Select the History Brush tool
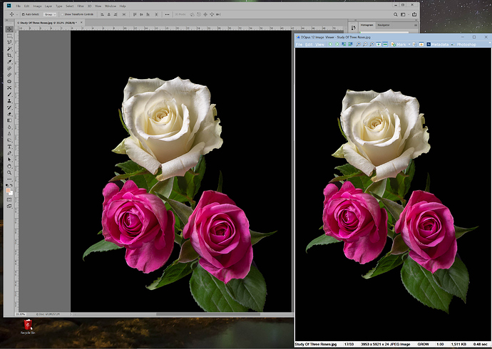 pos(9,108)
